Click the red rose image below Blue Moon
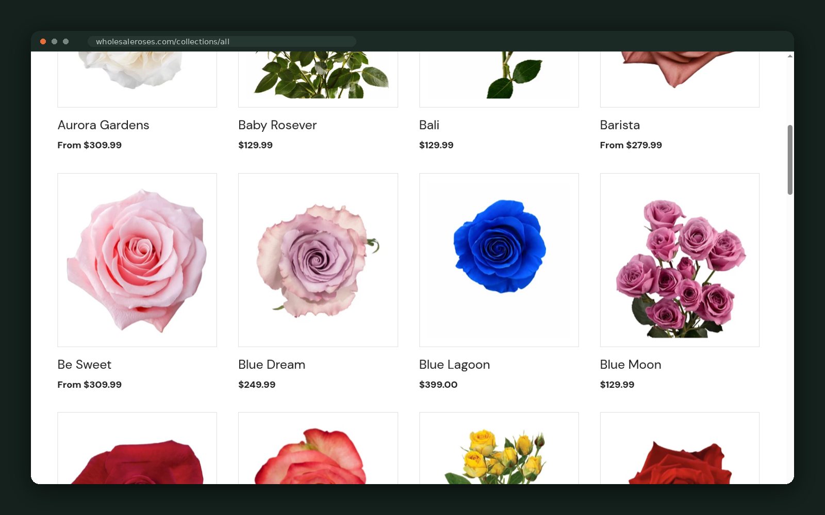 pos(680,448)
